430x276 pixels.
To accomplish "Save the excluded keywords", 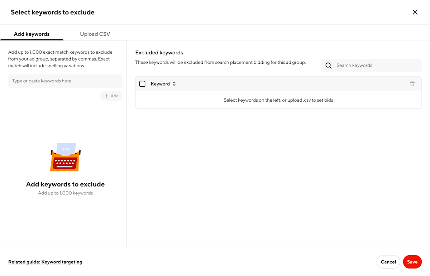I will tap(412, 262).
